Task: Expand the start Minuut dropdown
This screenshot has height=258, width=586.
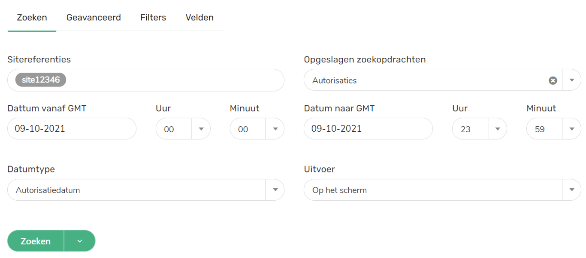Action: 275,129
